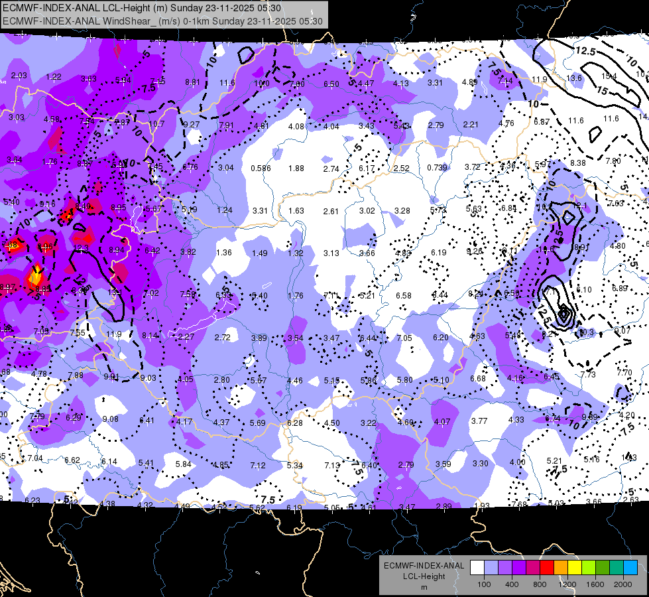Click the wind shear value 2.27

tap(186, 337)
